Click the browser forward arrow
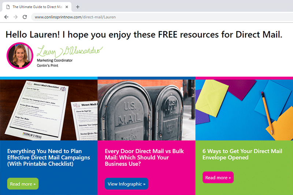Screen dimensions: 293x195 coord(15,17)
